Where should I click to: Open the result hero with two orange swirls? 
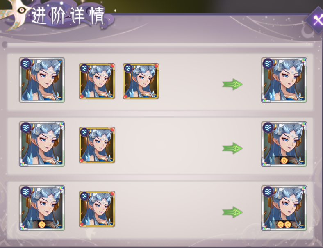284,208
